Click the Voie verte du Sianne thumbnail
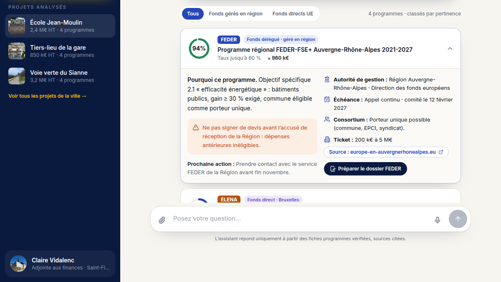Screen dimensions: 501x282 pyautogui.click(x=17, y=76)
